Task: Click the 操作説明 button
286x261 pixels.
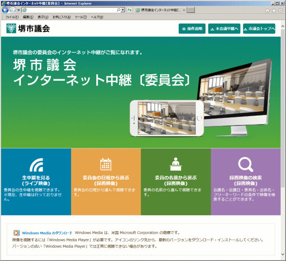Action: tap(192, 29)
